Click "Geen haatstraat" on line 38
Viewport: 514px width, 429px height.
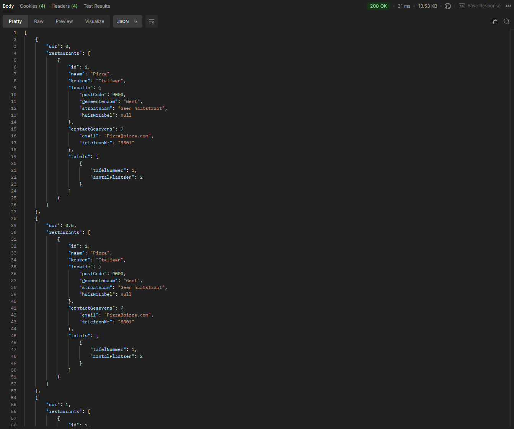point(141,287)
